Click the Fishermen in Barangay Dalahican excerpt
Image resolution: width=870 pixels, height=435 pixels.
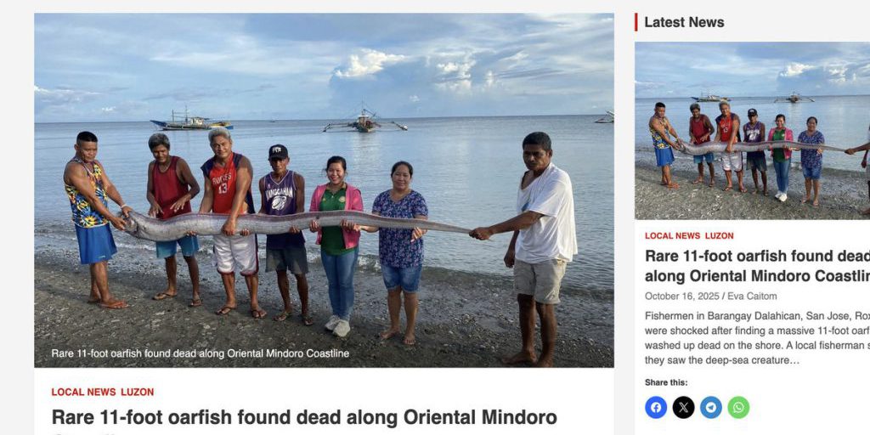[757, 338]
